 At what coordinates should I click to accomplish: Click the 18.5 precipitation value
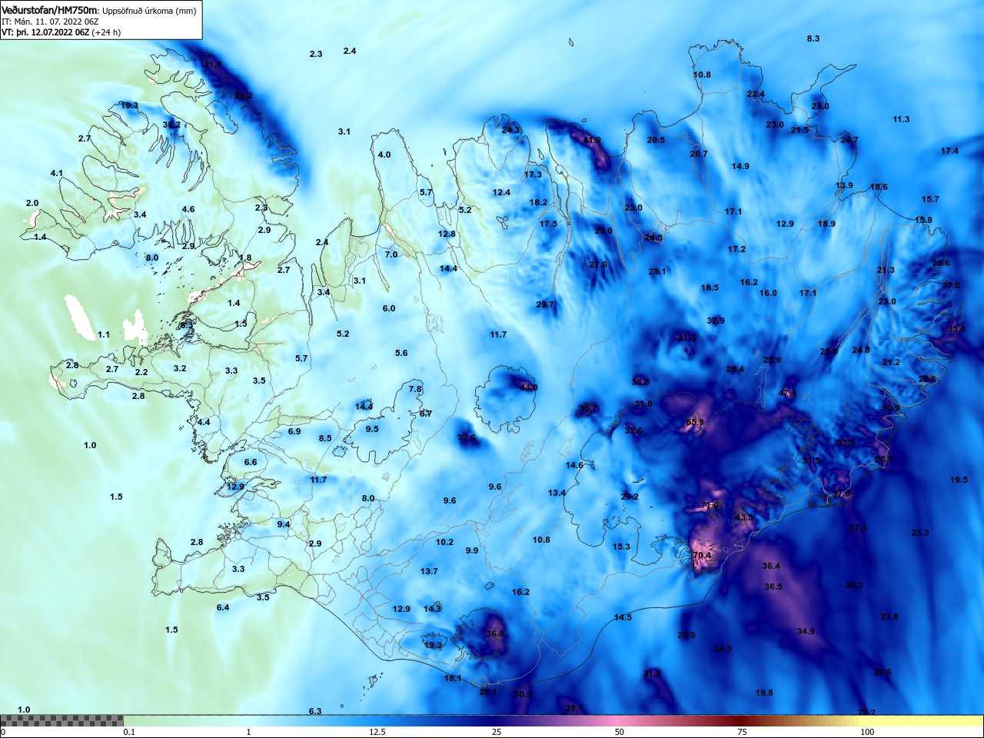coord(710,288)
